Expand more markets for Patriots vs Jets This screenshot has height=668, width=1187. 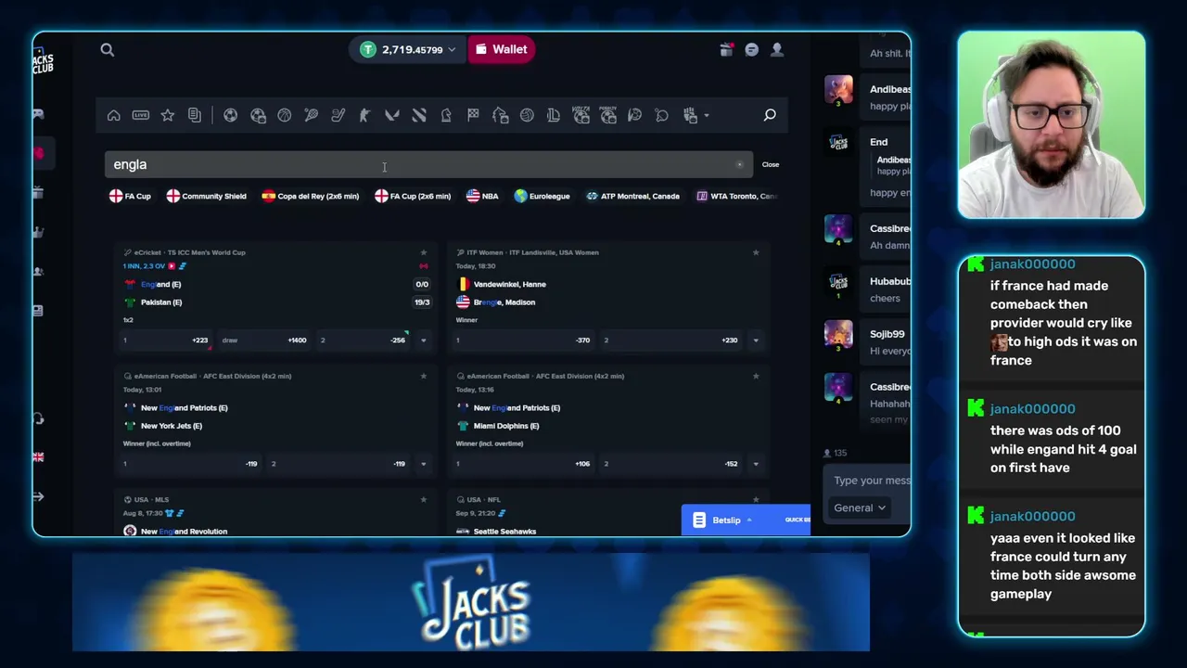[x=424, y=464]
